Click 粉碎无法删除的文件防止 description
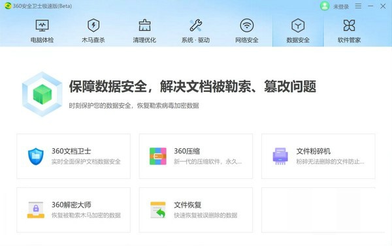Viewport: 392px width, 246px height. point(330,162)
